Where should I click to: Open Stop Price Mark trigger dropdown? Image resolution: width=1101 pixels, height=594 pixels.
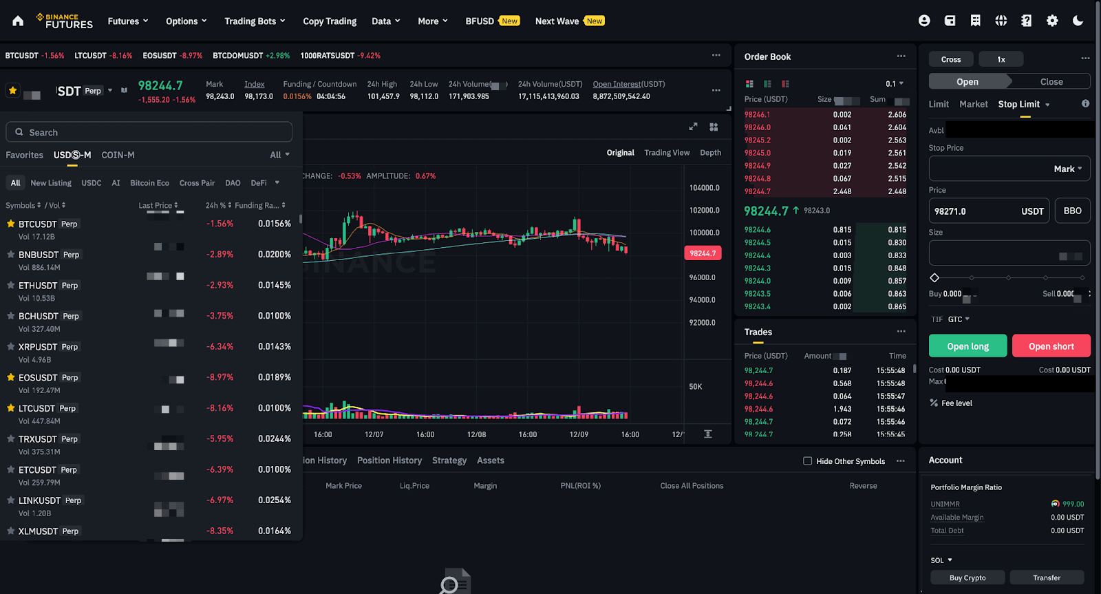pyautogui.click(x=1068, y=169)
